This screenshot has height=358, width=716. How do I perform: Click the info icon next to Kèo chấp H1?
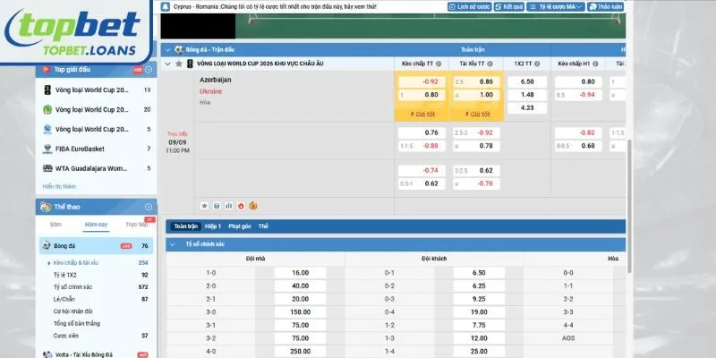(598, 64)
